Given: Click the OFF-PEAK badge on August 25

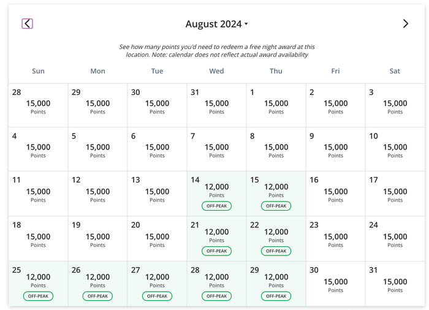Looking at the screenshot, I should 38,296.
